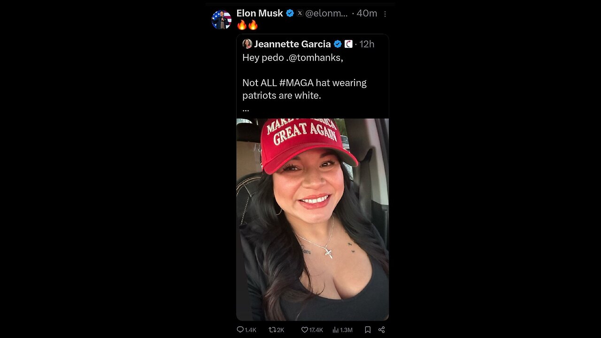This screenshot has height=338, width=601.
Task: Open Elon Musk's profile picture
Action: click(x=222, y=20)
